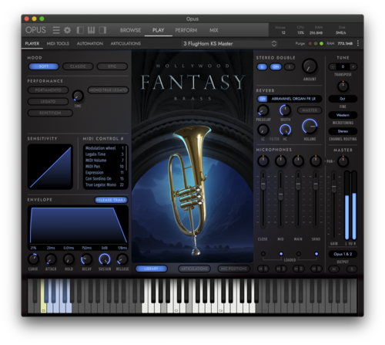Click the green Purge indicator dot
Image resolution: width=385 pixels, height=345 pixels.
tap(321, 43)
